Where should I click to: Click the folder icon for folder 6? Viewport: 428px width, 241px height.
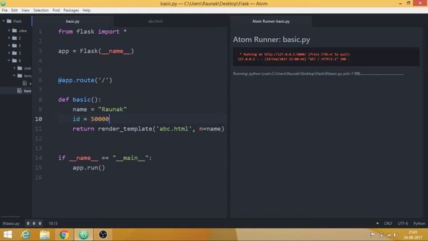(x=15, y=60)
